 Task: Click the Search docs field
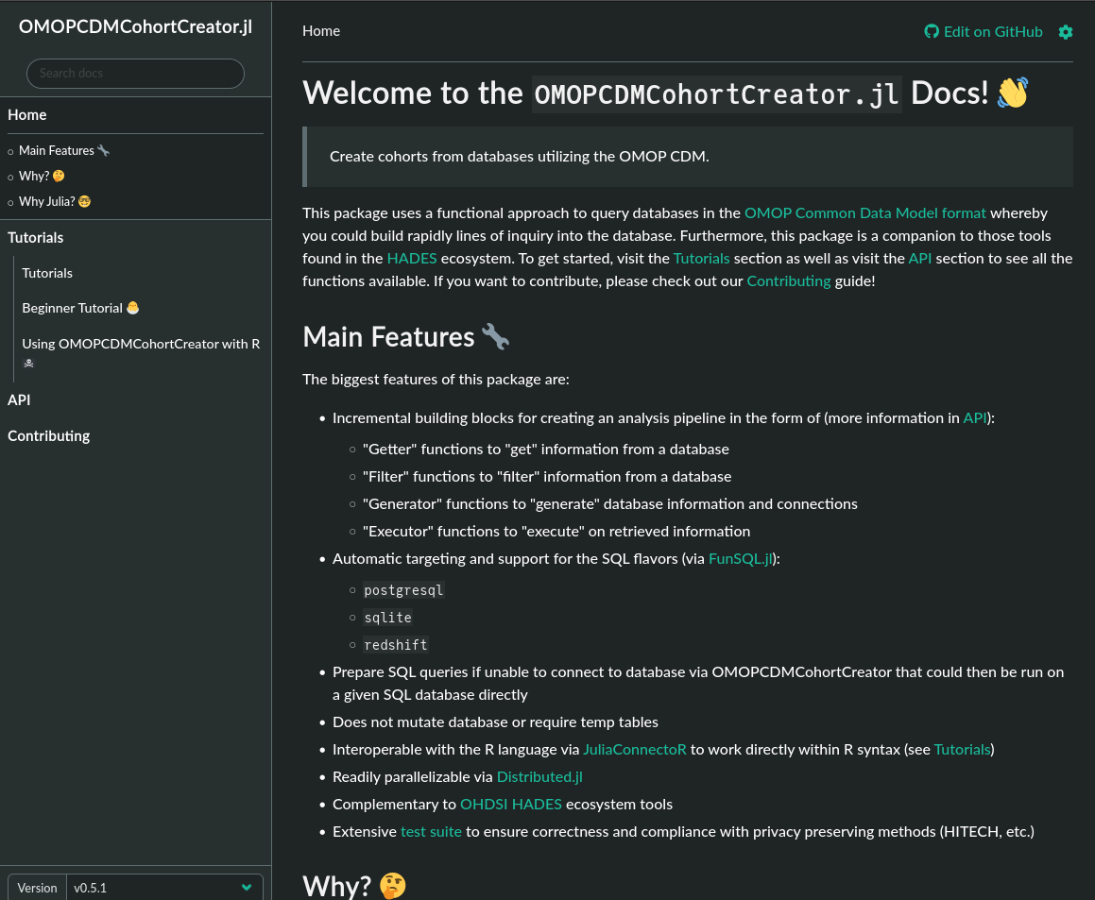135,74
